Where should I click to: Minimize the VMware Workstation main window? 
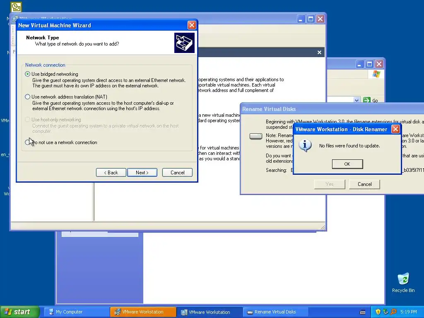(x=301, y=19)
